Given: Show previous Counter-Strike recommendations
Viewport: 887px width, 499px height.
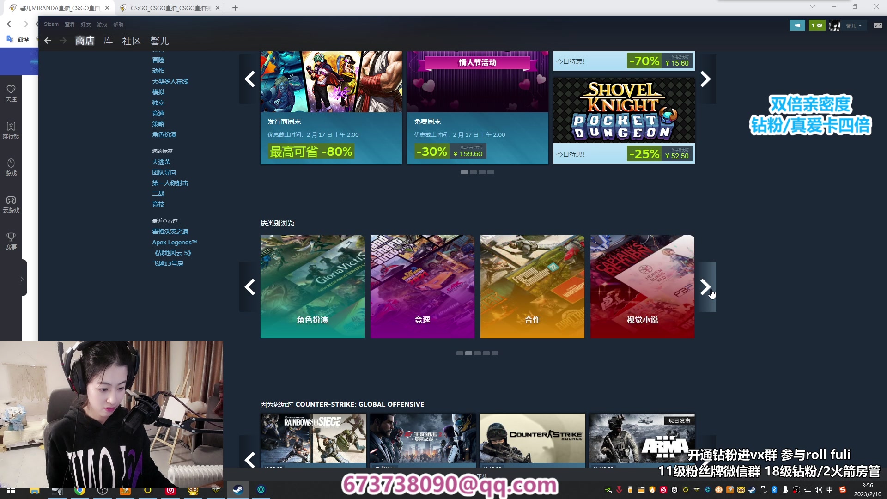Looking at the screenshot, I should [249, 459].
